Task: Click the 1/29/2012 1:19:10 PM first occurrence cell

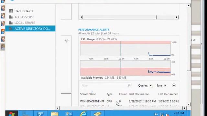Action: click(142, 101)
